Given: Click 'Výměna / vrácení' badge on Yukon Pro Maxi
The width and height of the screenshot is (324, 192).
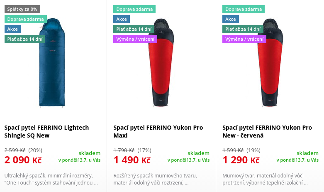Looking at the screenshot, I should [x=135, y=39].
